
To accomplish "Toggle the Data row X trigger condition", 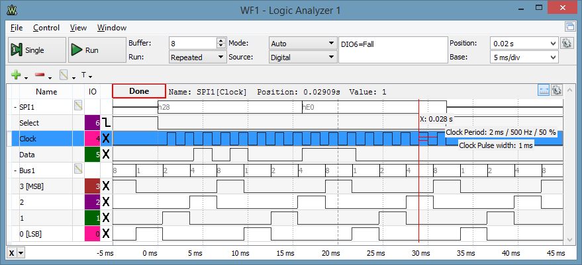I will (106, 154).
